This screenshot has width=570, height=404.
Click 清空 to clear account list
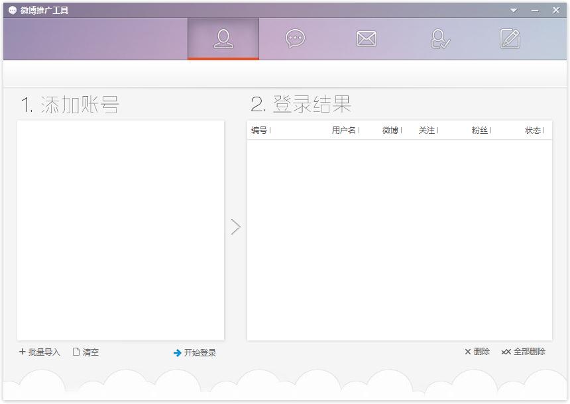[x=85, y=352]
